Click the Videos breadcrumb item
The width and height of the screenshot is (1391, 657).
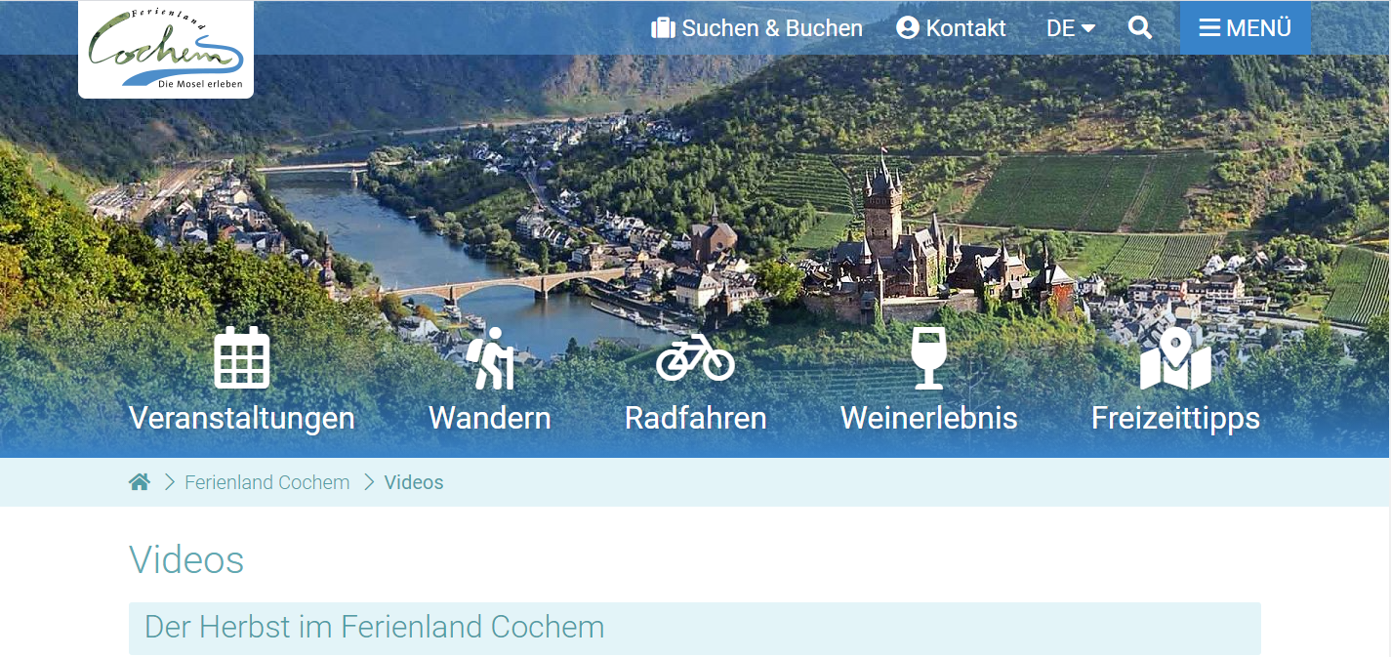tap(414, 482)
